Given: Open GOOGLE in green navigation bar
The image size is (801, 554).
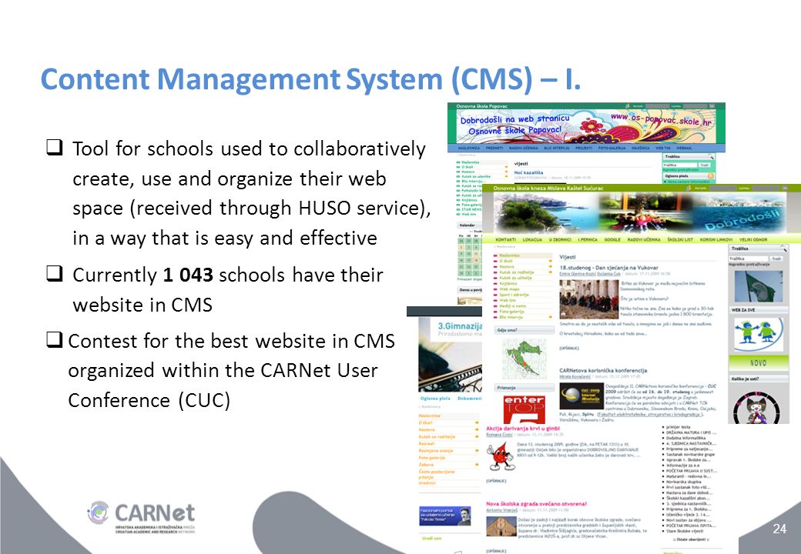Looking at the screenshot, I should [612, 240].
